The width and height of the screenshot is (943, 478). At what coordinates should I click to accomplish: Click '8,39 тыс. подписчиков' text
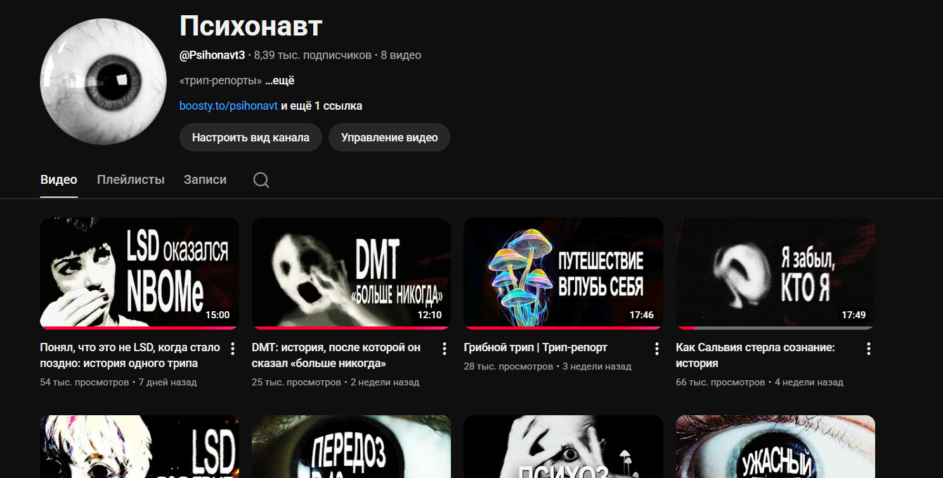pyautogui.click(x=313, y=55)
